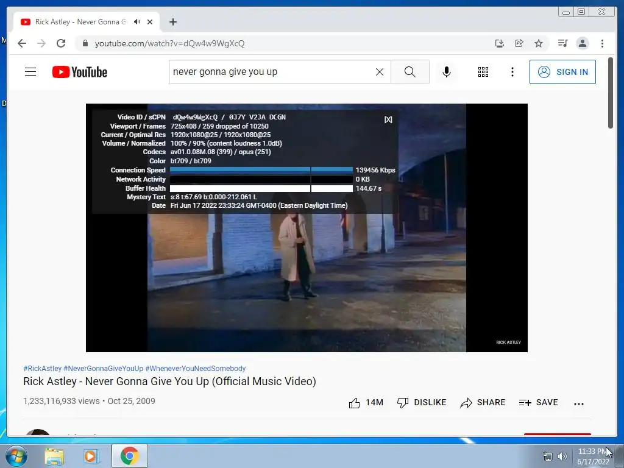624x468 pixels.
Task: Click the Video ID dQw4w9WgXcQ value
Action: pyautogui.click(x=195, y=117)
